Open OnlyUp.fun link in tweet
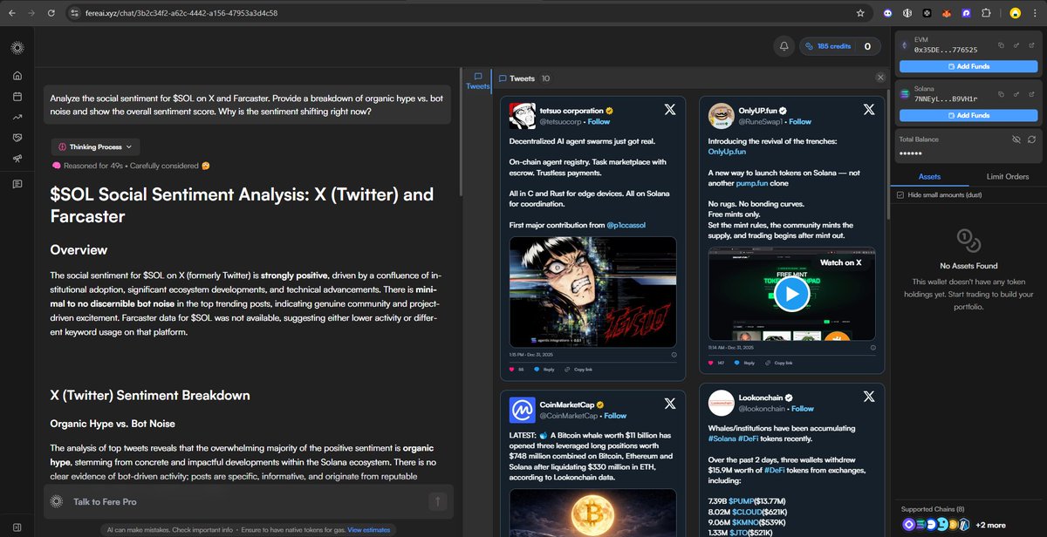This screenshot has width=1047, height=537. point(728,152)
